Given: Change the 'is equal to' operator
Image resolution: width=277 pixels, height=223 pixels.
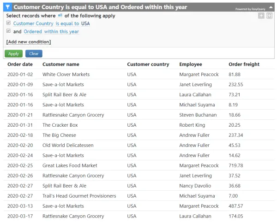Looking at the screenshot, I should pyautogui.click(x=67, y=23).
